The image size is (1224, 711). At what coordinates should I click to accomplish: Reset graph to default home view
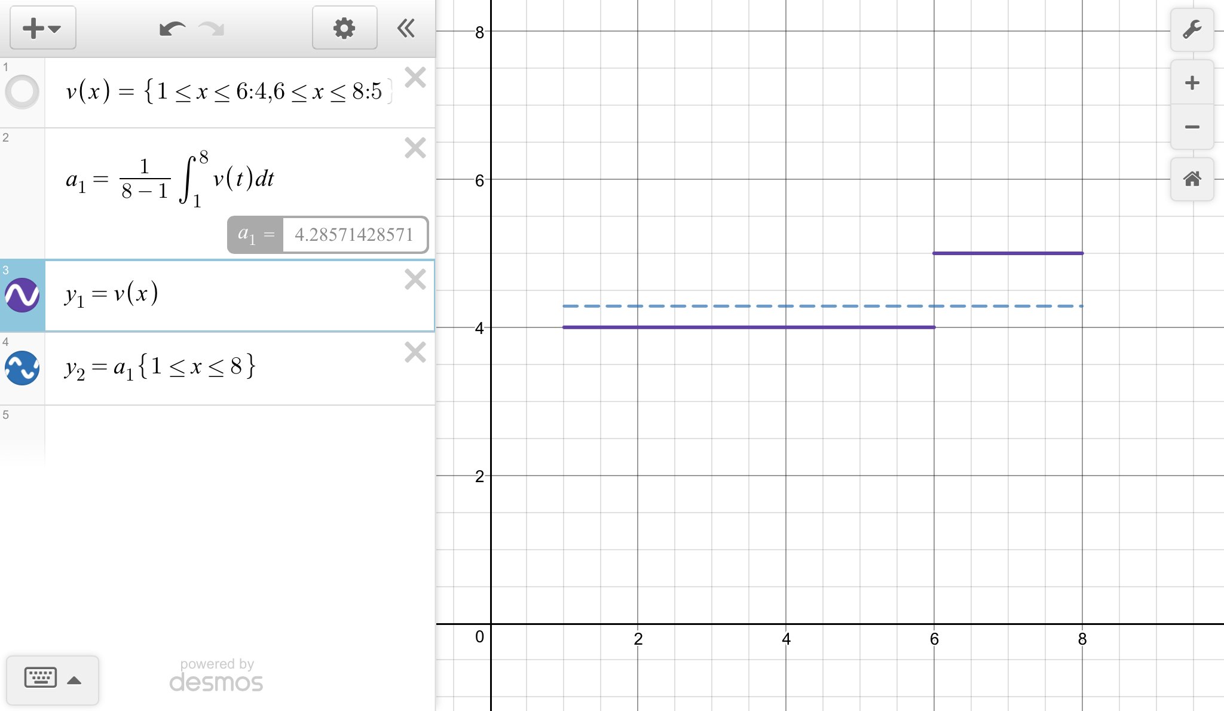tap(1192, 179)
